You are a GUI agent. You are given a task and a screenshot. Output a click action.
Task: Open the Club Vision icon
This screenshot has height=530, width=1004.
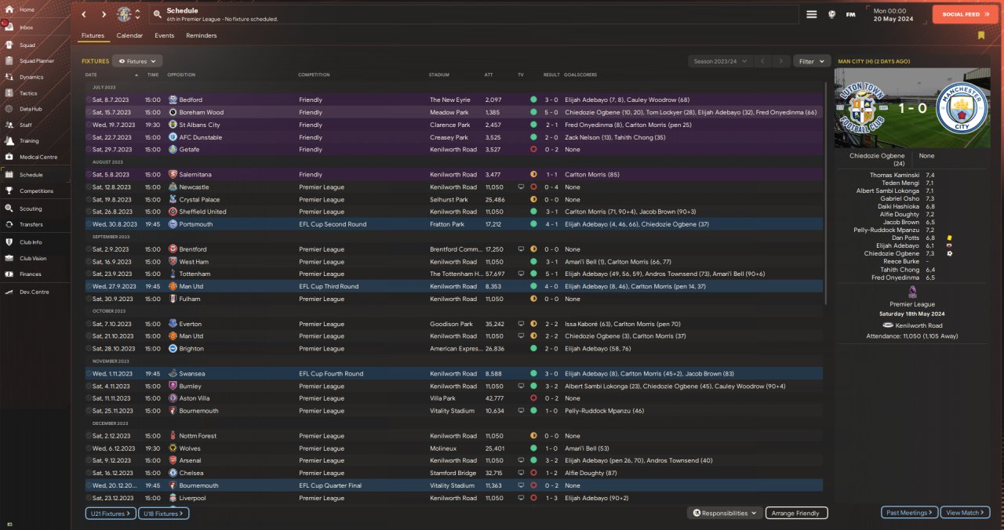(8, 258)
